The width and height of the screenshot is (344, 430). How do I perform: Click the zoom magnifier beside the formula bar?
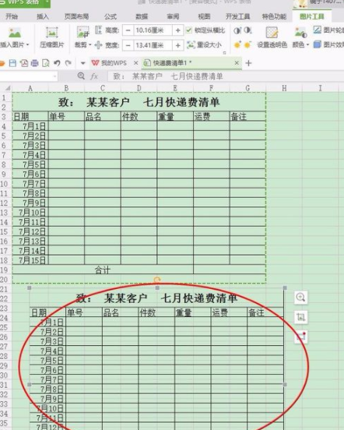point(81,76)
